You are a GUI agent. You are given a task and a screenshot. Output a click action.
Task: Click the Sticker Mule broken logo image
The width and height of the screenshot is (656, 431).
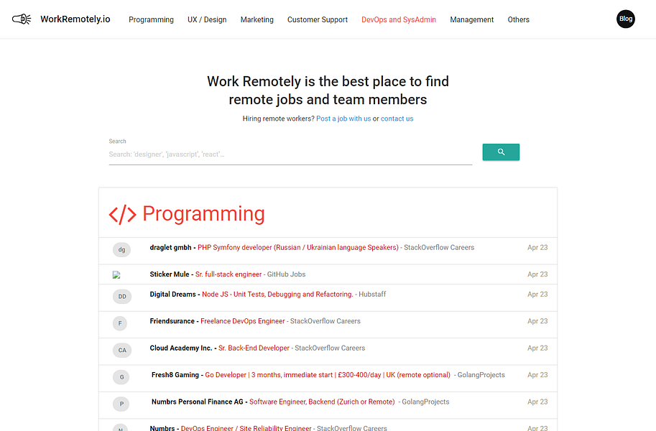pos(116,275)
